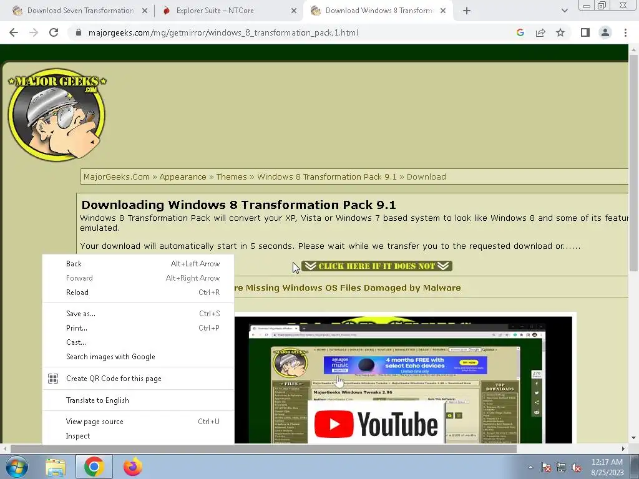Click Action Center flag tray icon
639x479 pixels.
(x=546, y=467)
